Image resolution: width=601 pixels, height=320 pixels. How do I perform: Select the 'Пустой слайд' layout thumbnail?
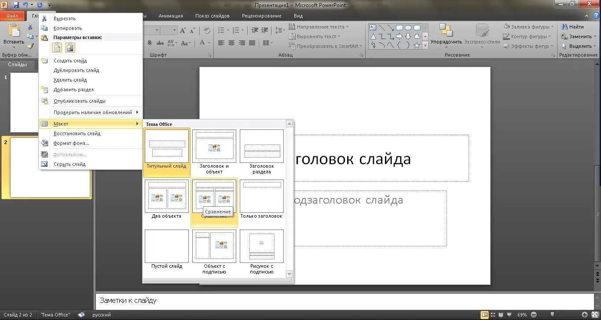167,249
